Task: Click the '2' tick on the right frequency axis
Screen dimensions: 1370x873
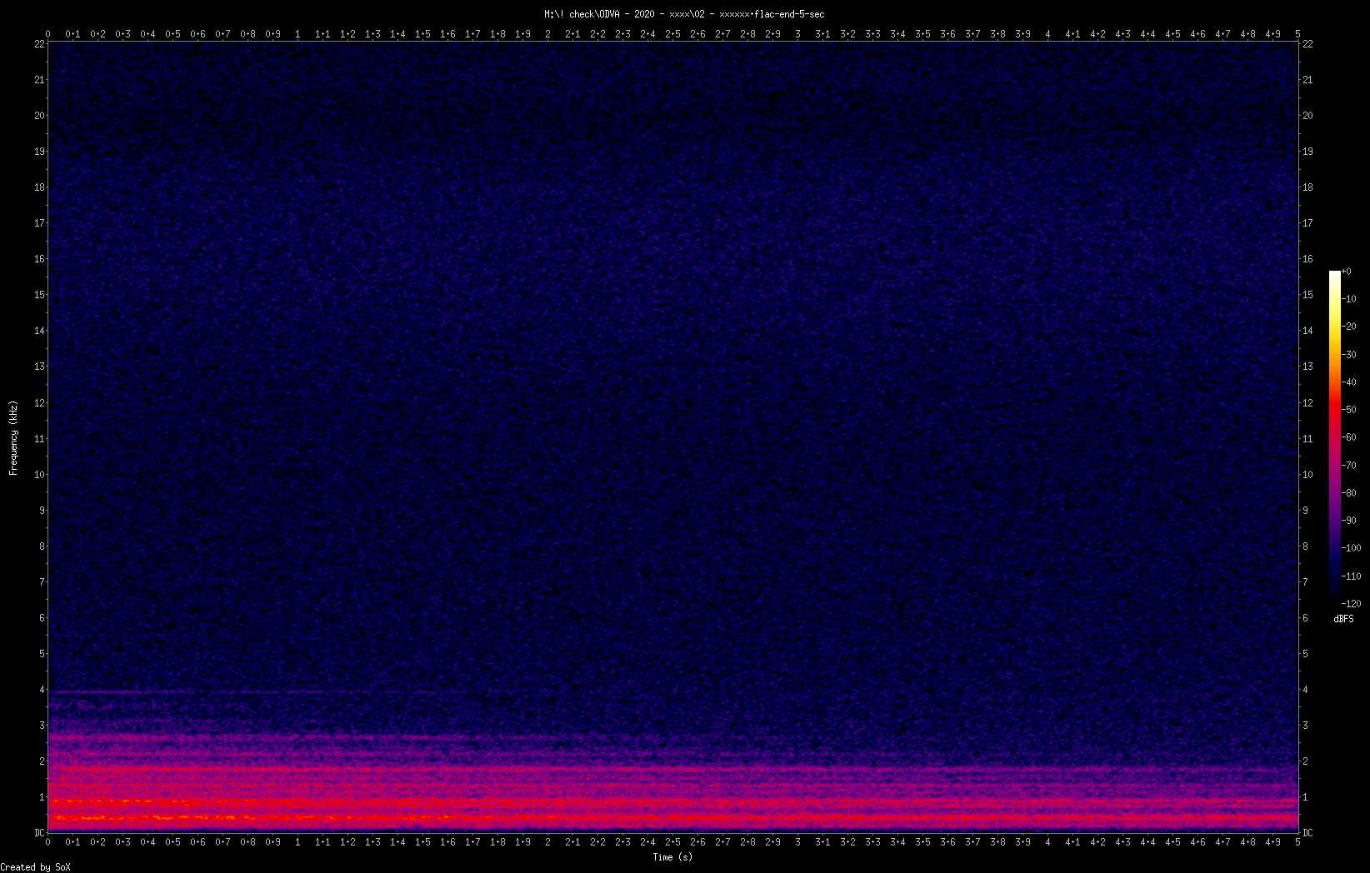Action: [x=1306, y=761]
